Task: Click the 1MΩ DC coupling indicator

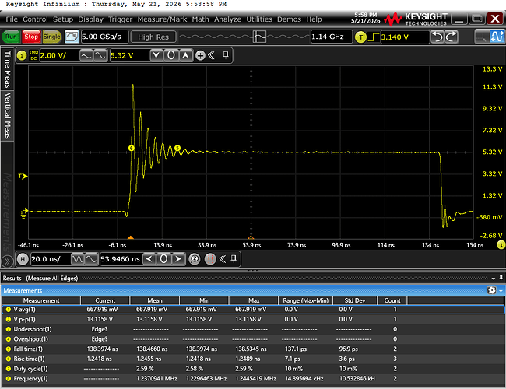Action: pos(33,55)
